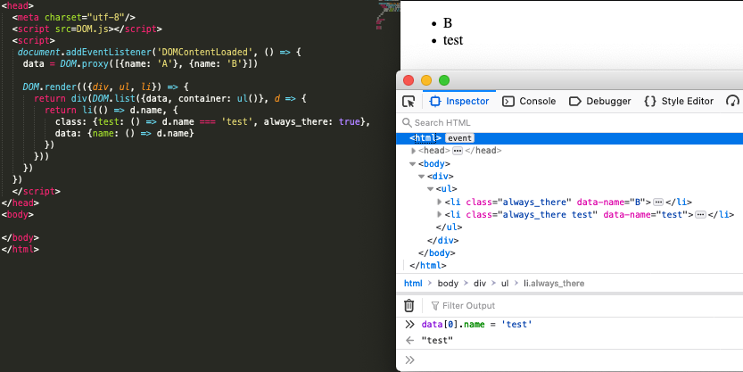The image size is (743, 372).
Task: Collapse the ul node triangle
Action: click(430, 189)
